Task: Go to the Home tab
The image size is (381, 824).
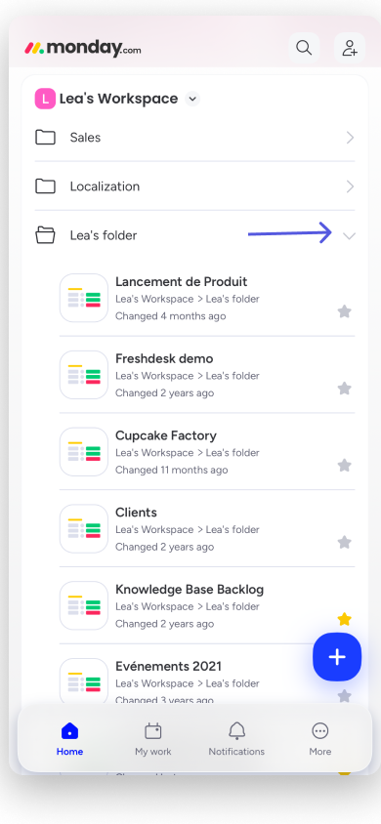Action: pyautogui.click(x=70, y=739)
